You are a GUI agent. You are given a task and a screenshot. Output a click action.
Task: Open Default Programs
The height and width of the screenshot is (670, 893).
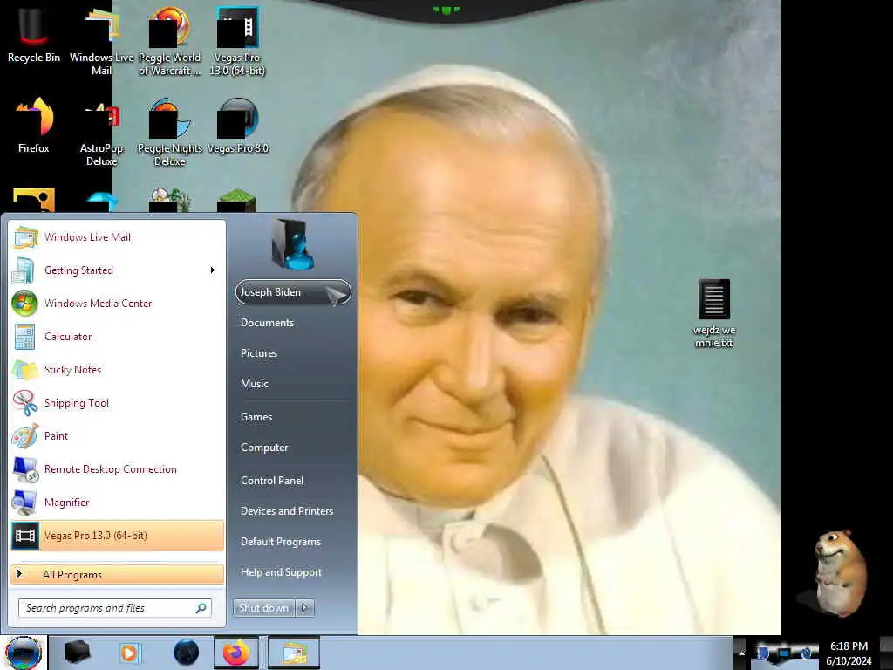pyautogui.click(x=293, y=542)
